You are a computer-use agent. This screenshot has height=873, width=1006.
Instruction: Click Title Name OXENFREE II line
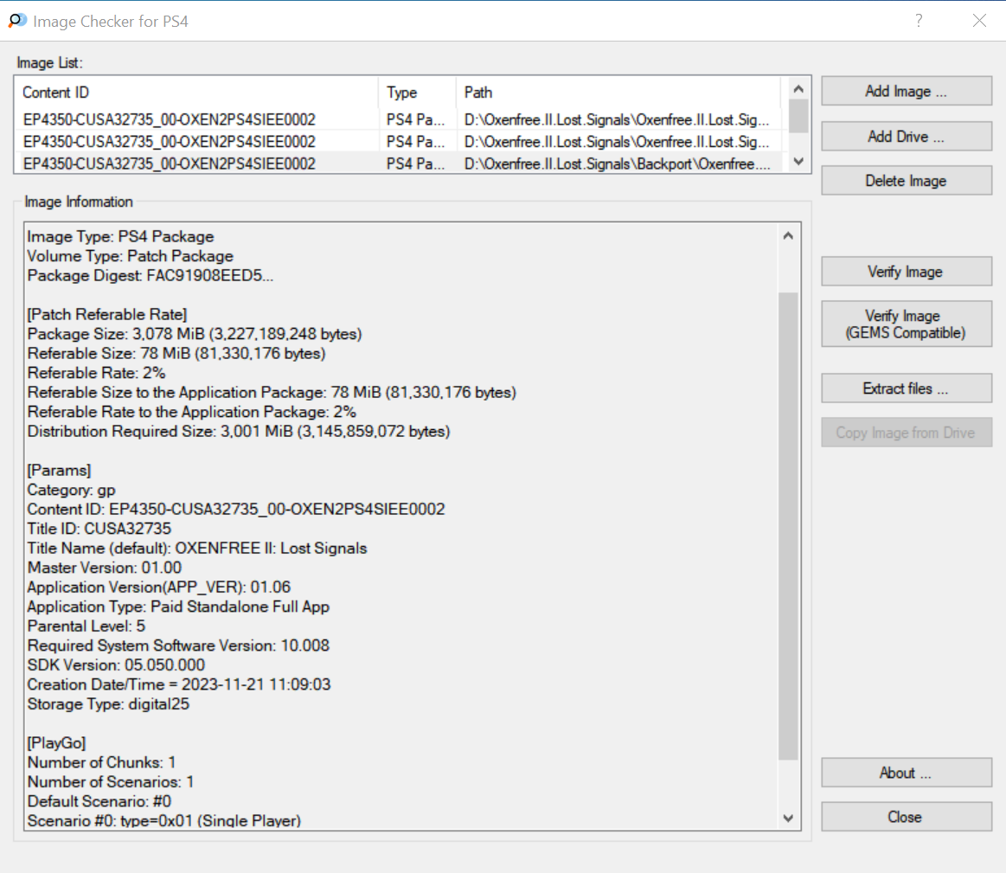pyautogui.click(x=197, y=549)
